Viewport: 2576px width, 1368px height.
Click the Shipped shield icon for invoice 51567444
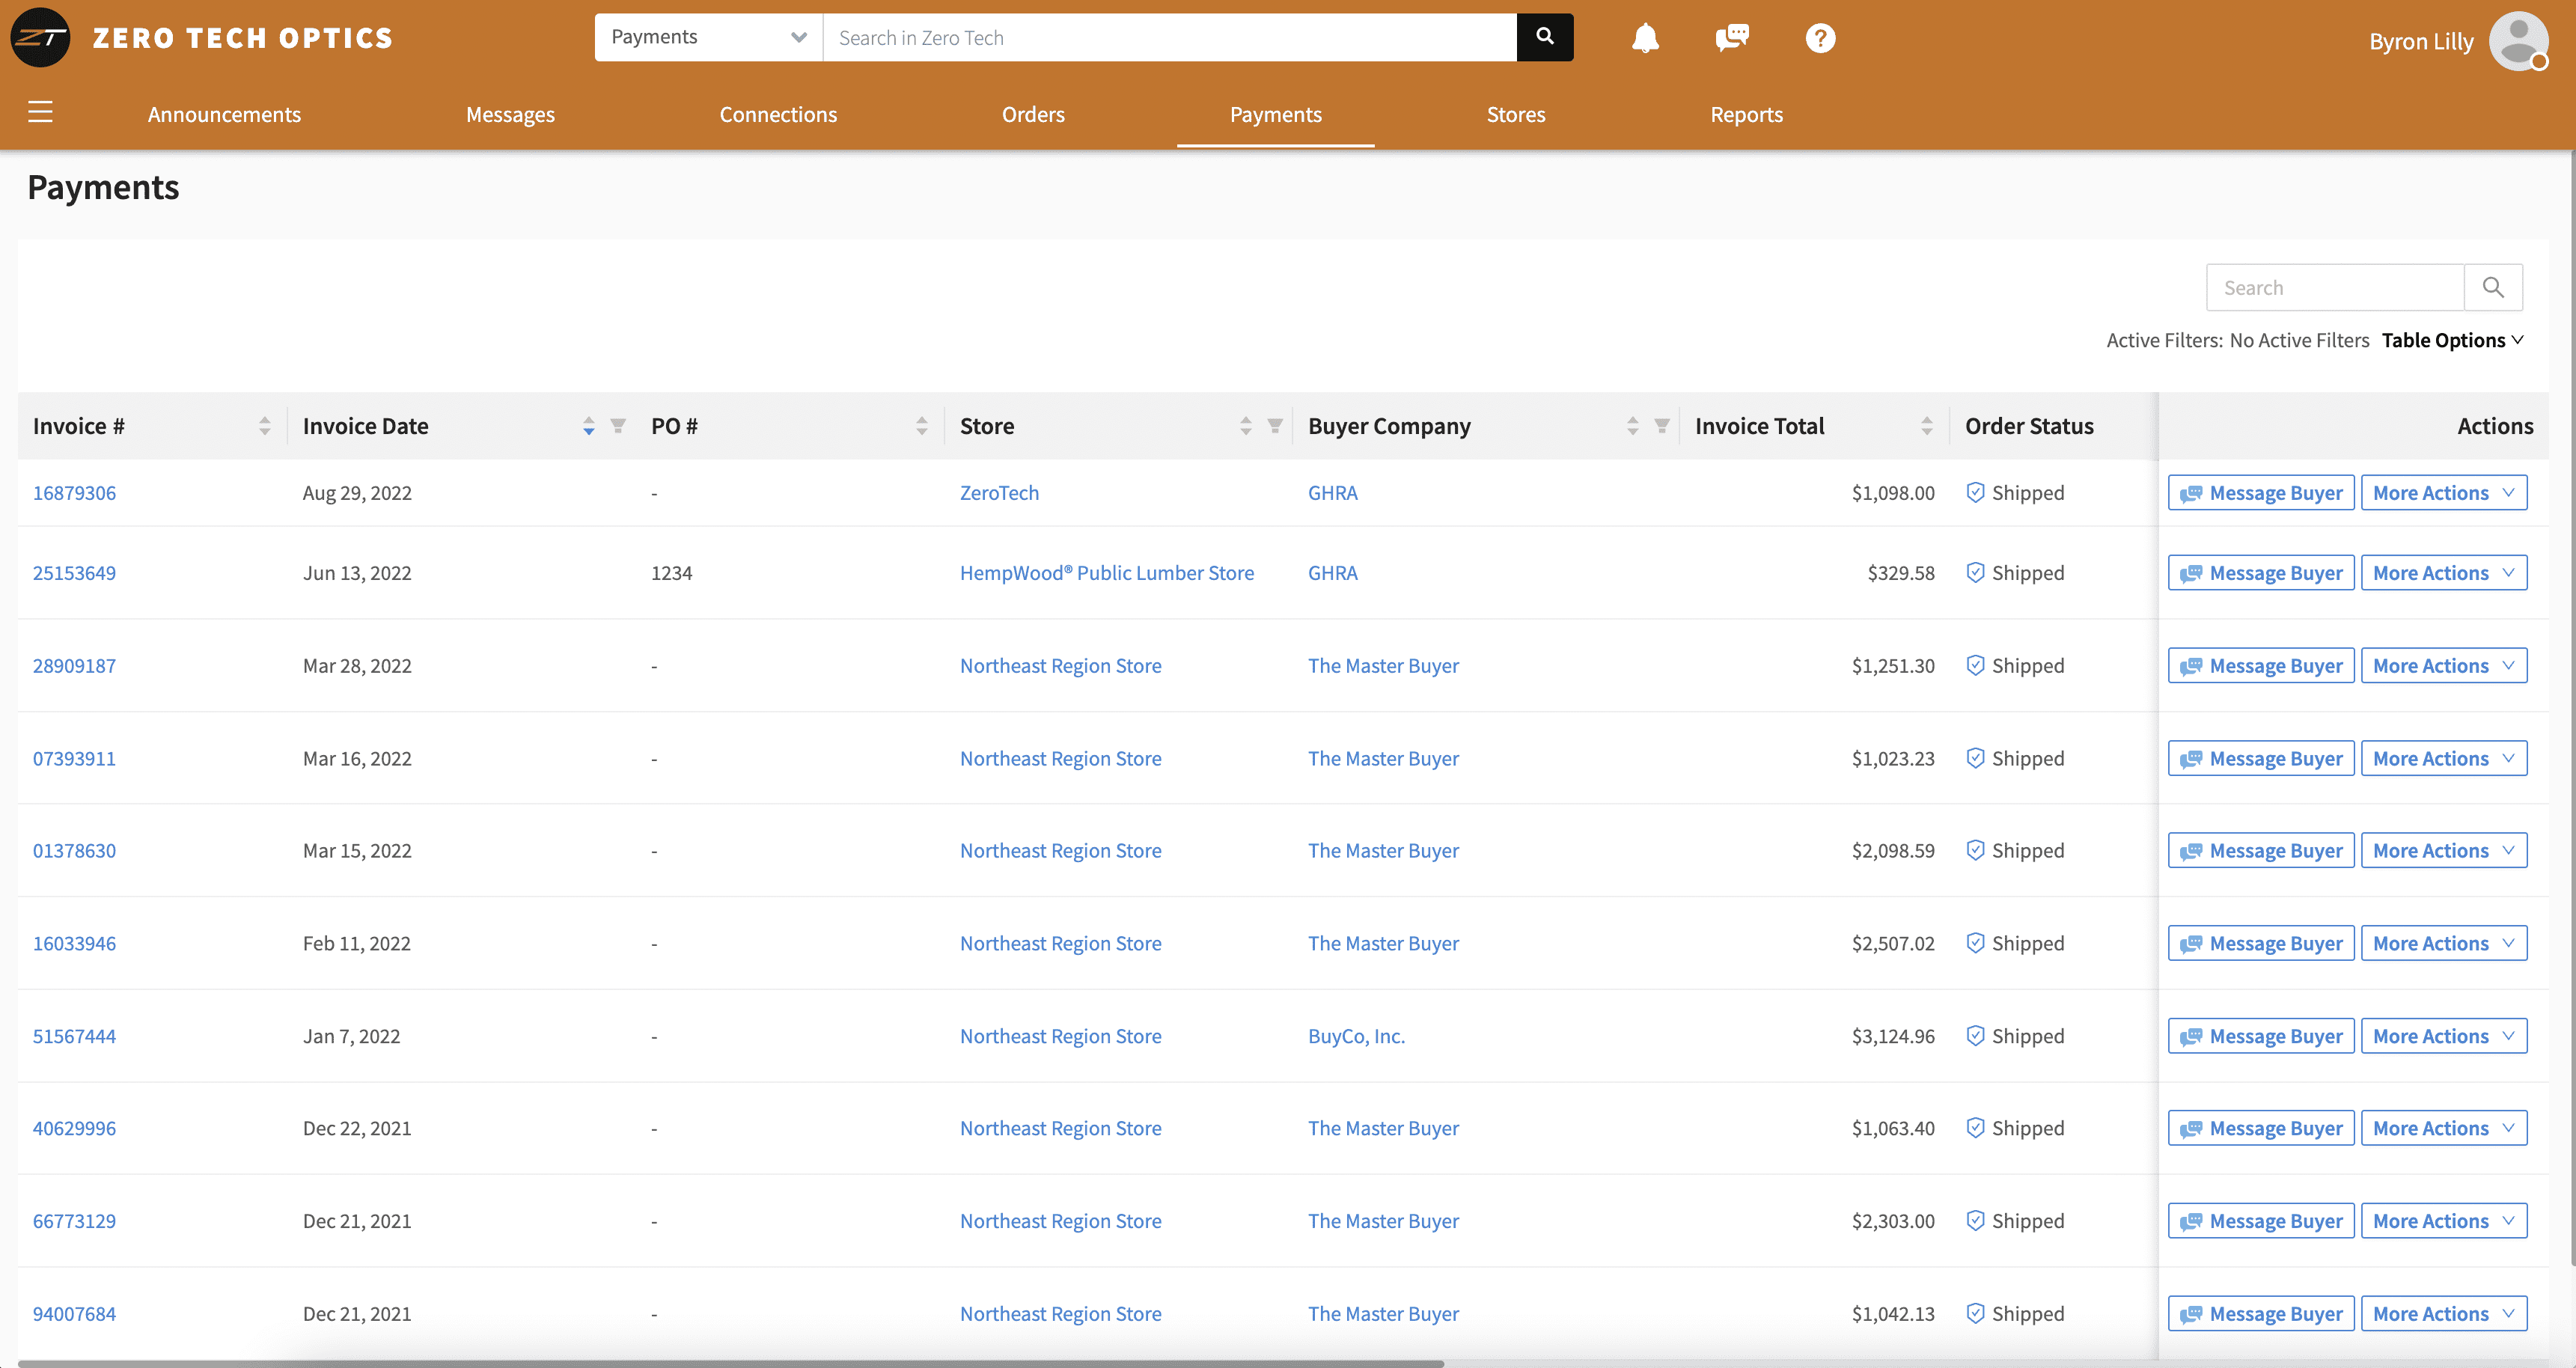(x=1975, y=1036)
